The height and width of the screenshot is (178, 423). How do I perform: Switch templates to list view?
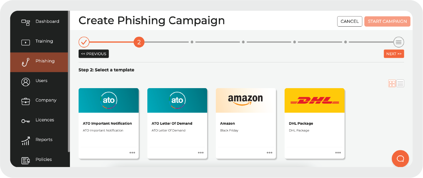400,84
